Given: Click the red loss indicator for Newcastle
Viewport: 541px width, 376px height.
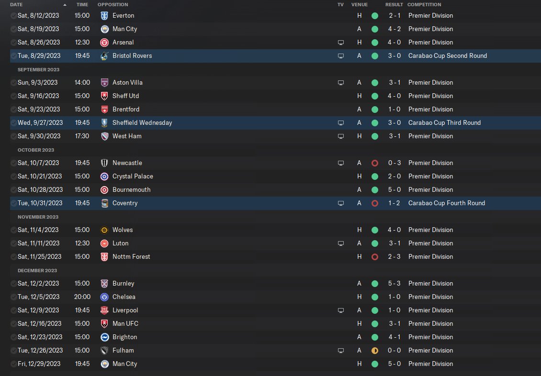Looking at the screenshot, I should click(x=375, y=163).
